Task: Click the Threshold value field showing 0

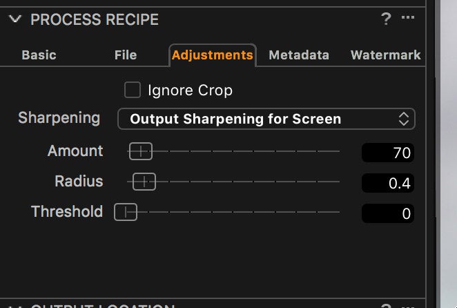Action: click(388, 213)
